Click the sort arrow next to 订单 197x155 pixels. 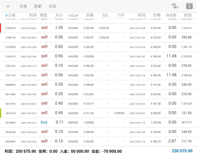[x=6, y=15]
